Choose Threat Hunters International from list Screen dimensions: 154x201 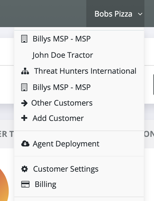pos(79,71)
